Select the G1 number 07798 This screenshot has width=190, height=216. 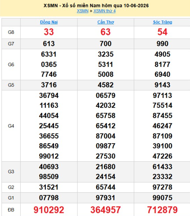pos(49,198)
